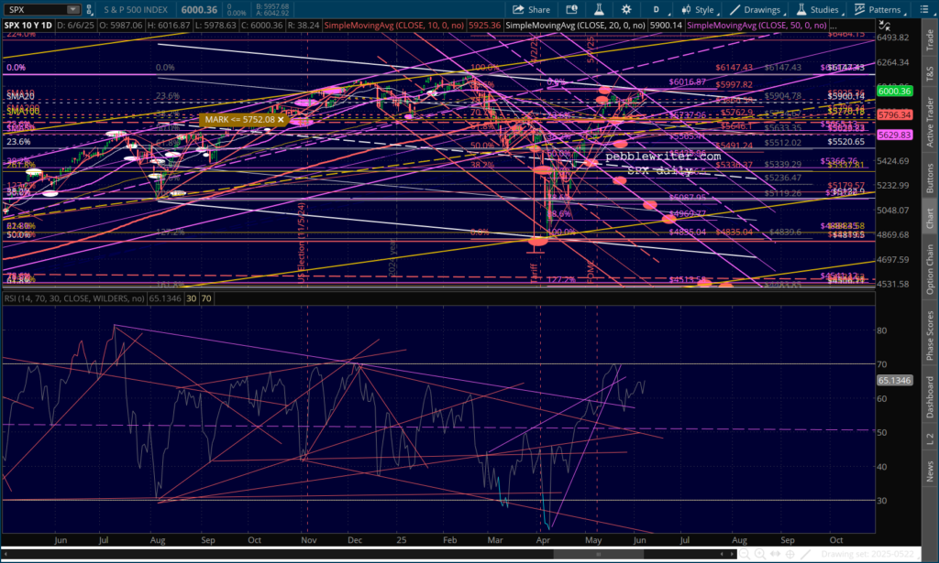Screen dimensions: 939x563
Task: Click the flask studies icon
Action: 596,10
